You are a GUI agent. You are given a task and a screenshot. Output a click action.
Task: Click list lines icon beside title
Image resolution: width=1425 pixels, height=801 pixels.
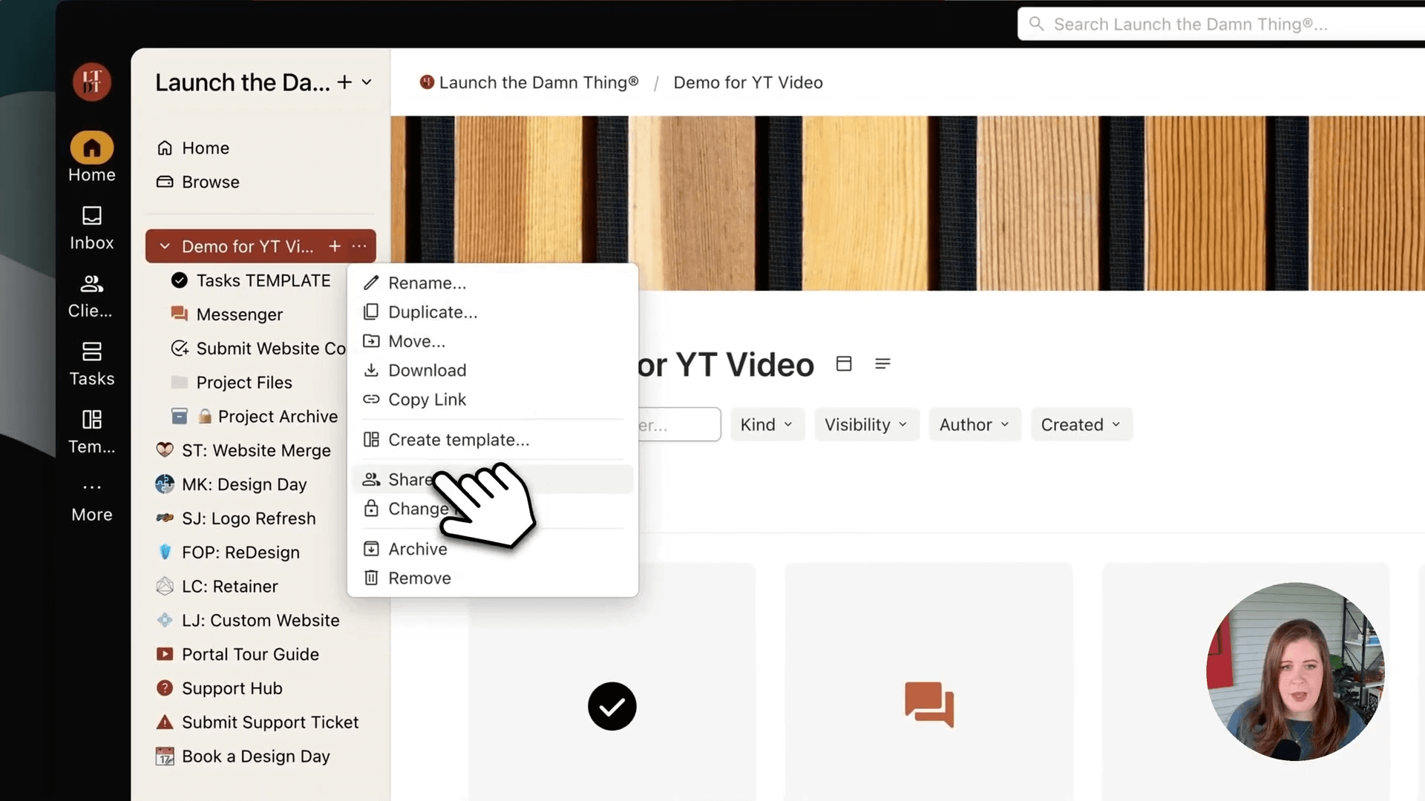(x=882, y=364)
